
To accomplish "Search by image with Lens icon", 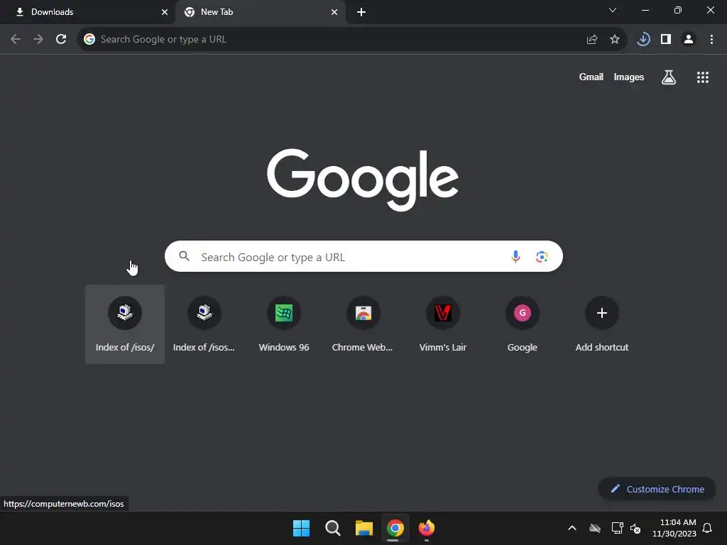I will [x=542, y=256].
